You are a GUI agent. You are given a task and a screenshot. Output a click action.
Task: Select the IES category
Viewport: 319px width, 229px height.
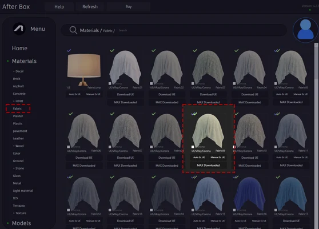(15, 198)
